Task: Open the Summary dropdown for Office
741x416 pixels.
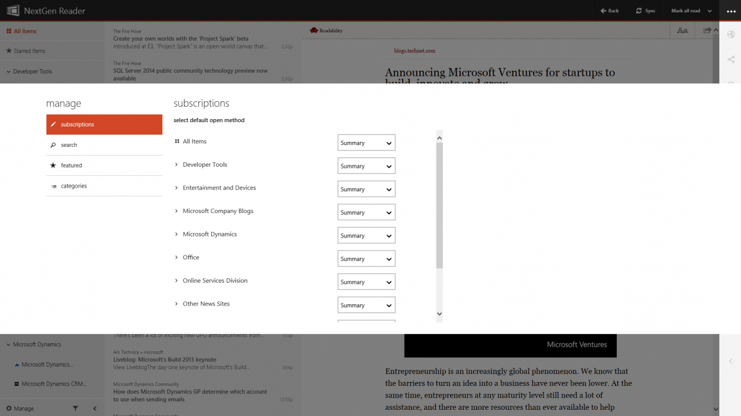Action: [366, 258]
